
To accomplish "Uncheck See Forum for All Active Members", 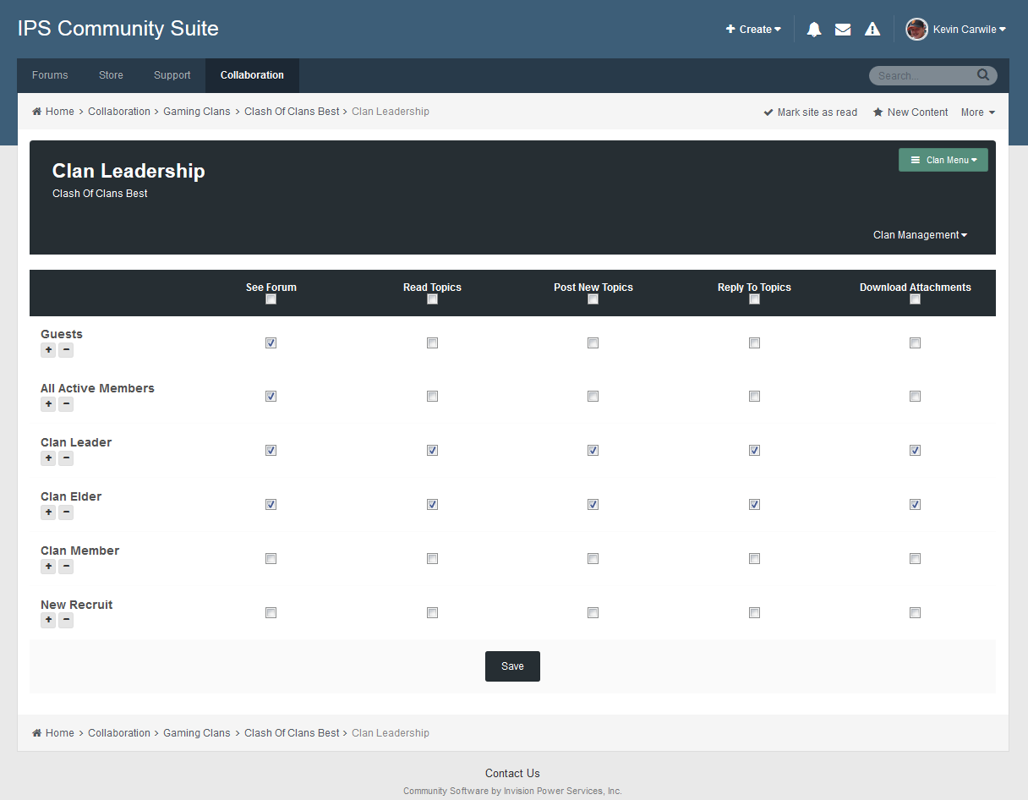I will click(271, 396).
